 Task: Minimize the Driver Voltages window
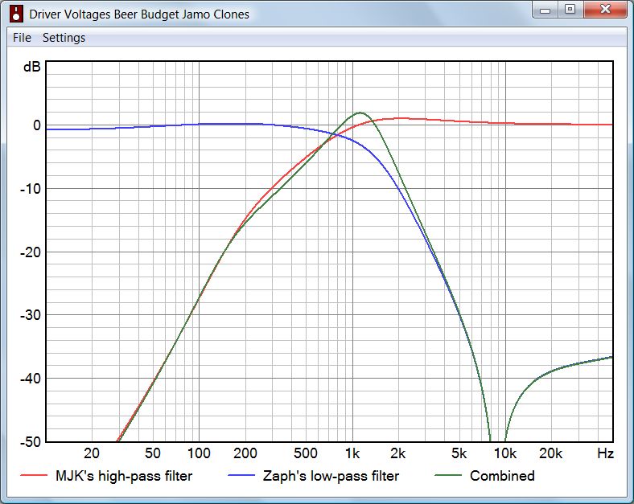545,10
